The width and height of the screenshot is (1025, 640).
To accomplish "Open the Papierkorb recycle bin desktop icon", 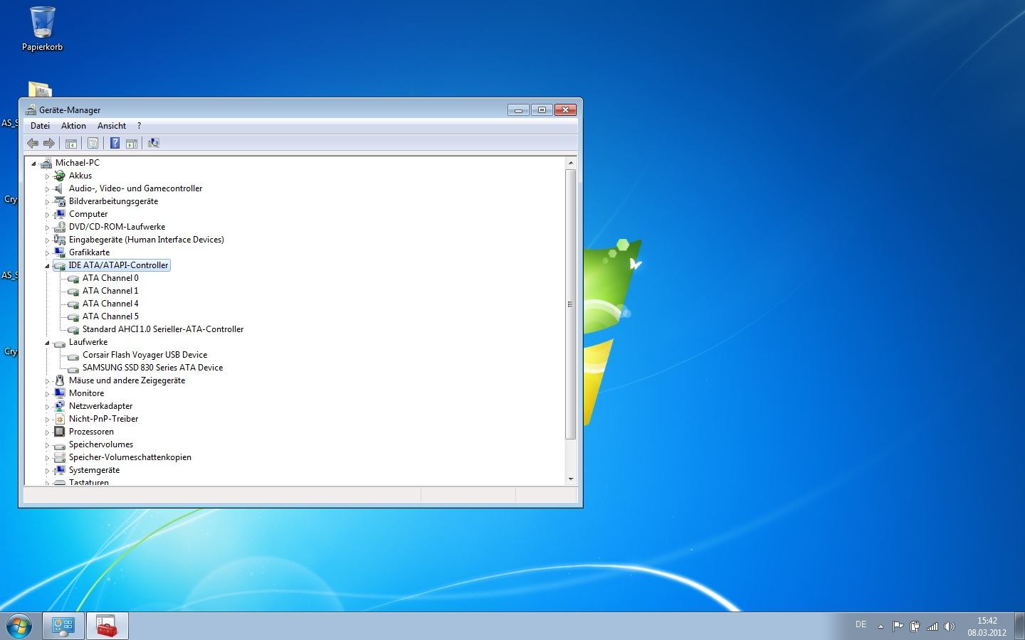I will tap(42, 29).
